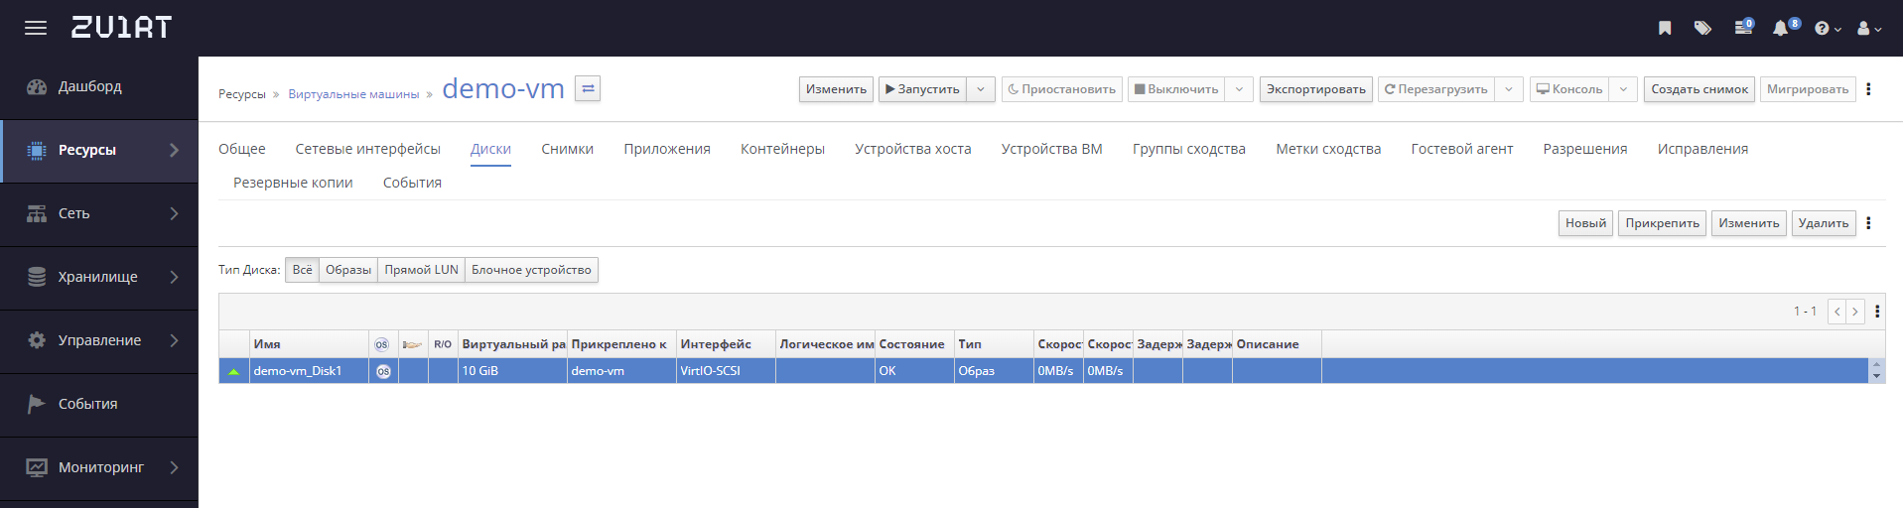Click the Запустить button

pos(922,89)
